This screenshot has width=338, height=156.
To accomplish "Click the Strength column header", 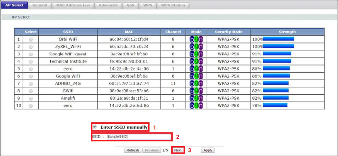I will click(287, 32).
